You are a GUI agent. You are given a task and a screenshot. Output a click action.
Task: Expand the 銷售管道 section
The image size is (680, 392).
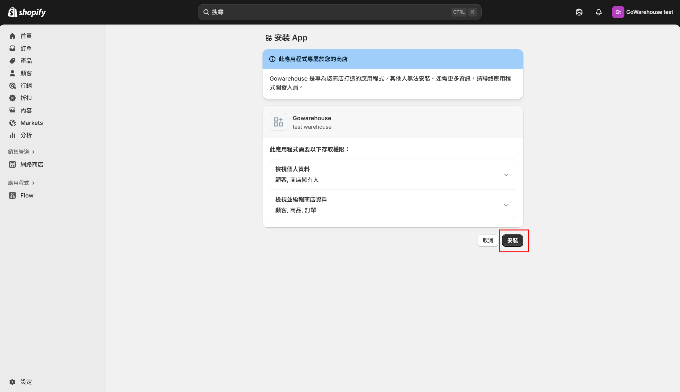pyautogui.click(x=21, y=152)
